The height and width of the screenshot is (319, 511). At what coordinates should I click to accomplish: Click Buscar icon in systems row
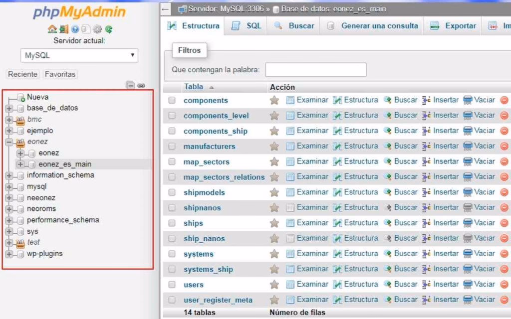[387, 254]
